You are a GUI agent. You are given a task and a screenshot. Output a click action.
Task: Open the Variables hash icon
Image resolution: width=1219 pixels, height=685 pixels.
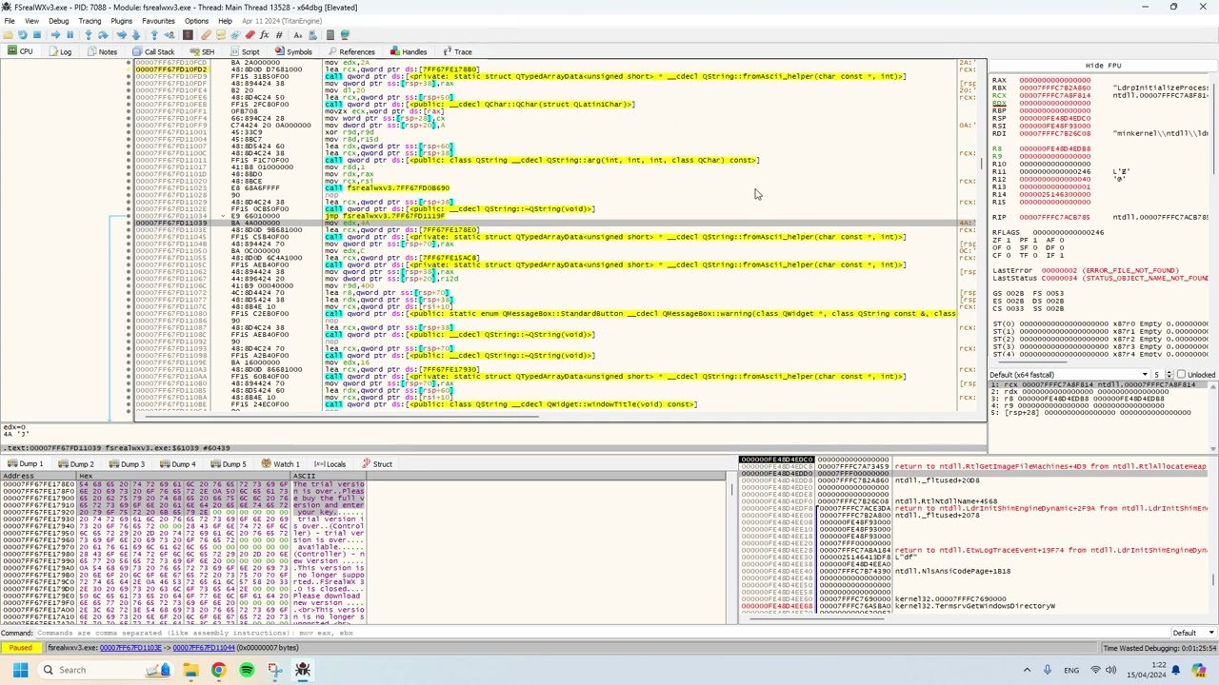click(279, 35)
